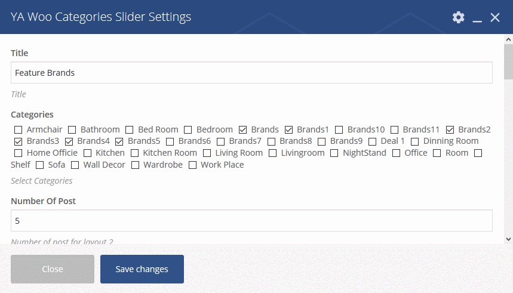Tick the Work Place checkbox
The width and height of the screenshot is (513, 293).
[192, 165]
